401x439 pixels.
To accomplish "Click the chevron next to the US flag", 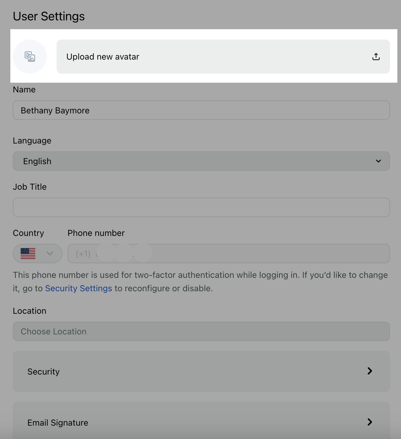I will point(50,254).
